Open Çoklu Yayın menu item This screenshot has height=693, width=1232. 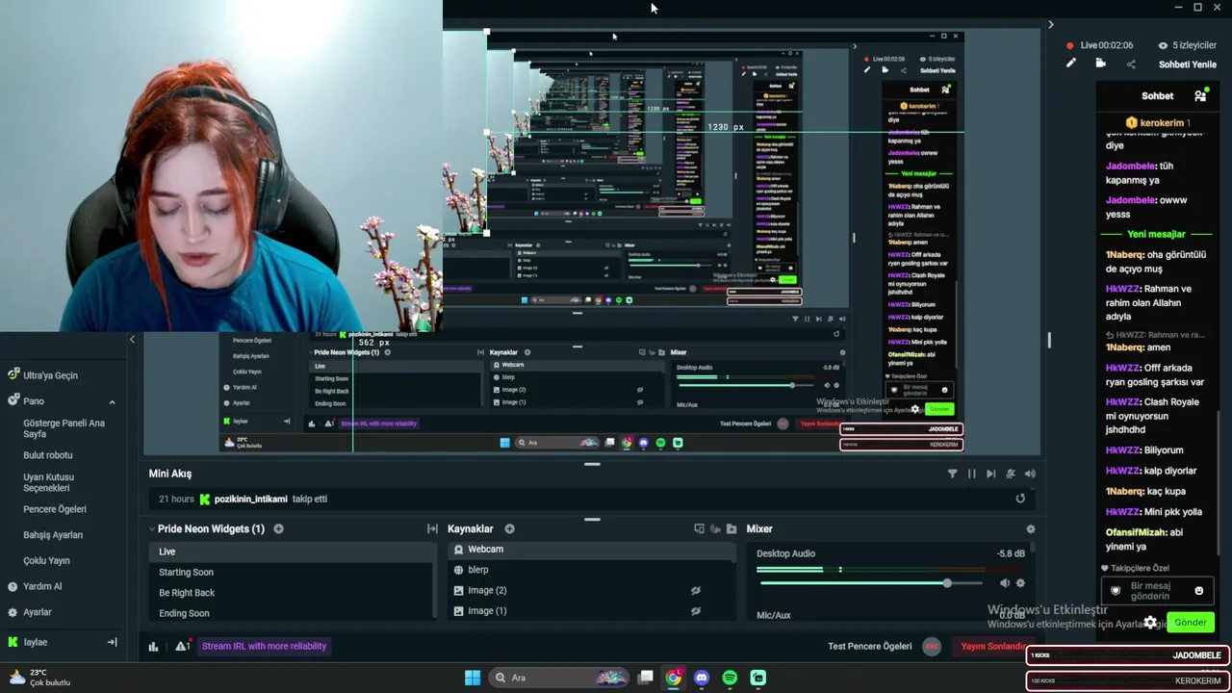(46, 561)
